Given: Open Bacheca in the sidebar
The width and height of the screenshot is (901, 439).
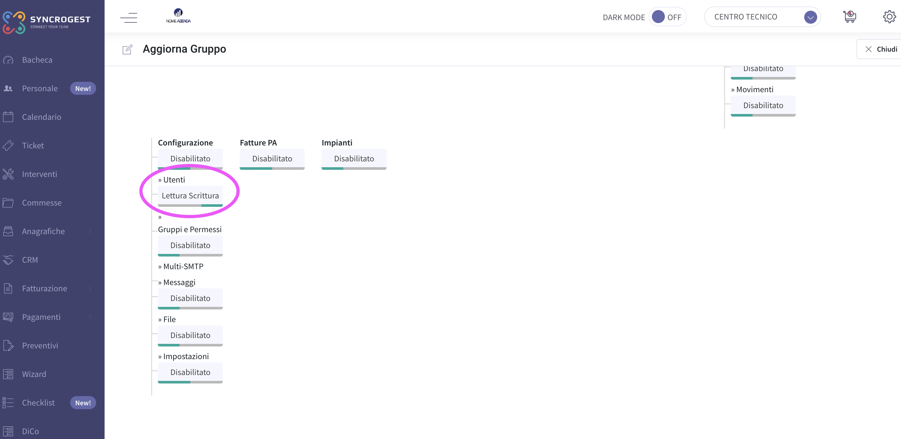Looking at the screenshot, I should 37,60.
